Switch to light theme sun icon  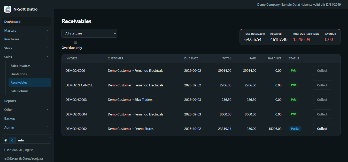(6, 140)
